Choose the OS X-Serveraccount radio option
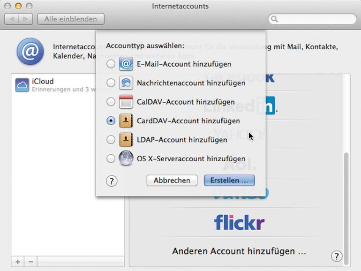This screenshot has width=361, height=271. point(111,158)
